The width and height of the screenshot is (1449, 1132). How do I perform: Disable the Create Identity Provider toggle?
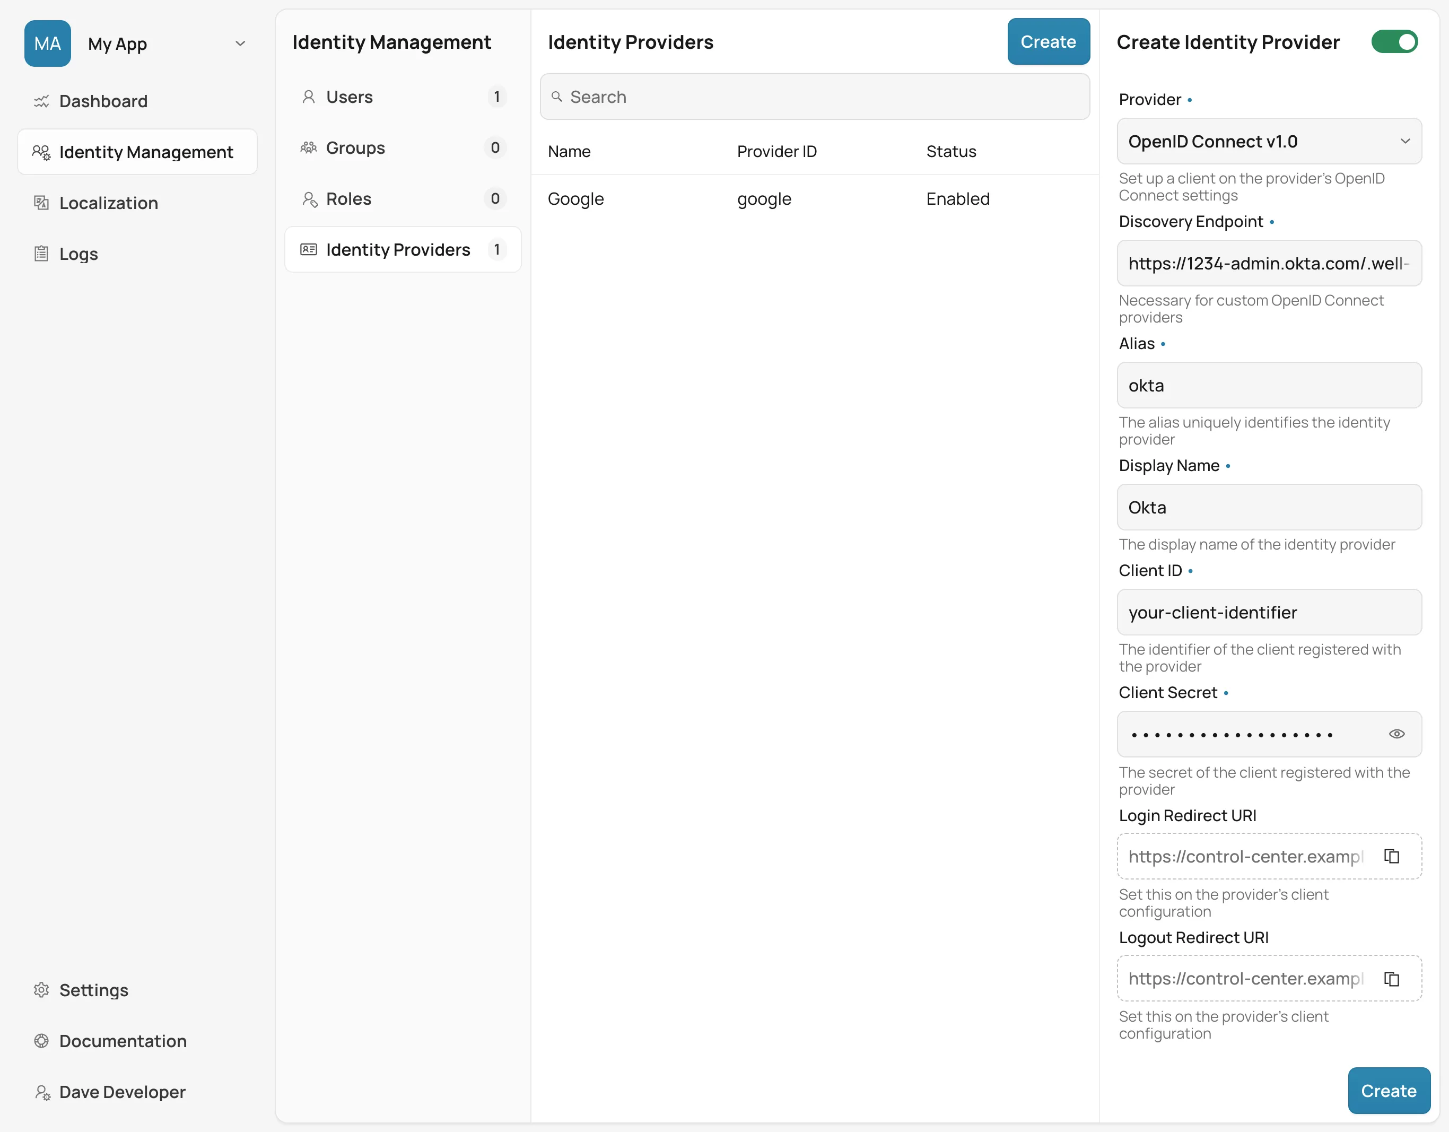[x=1394, y=41]
